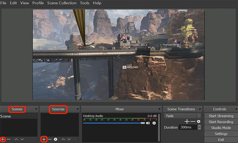
Task: Increase duration with up stepper arrow
Action: pyautogui.click(x=199, y=126)
